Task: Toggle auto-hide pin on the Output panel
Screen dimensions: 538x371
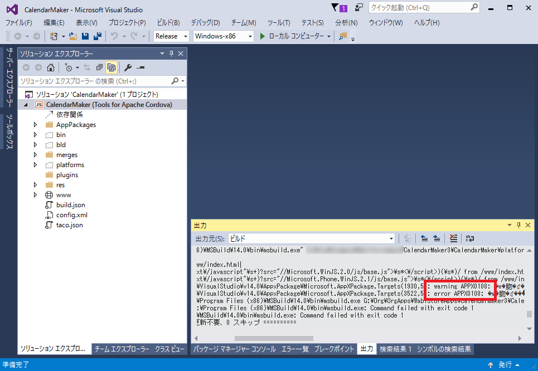Action: click(x=518, y=225)
